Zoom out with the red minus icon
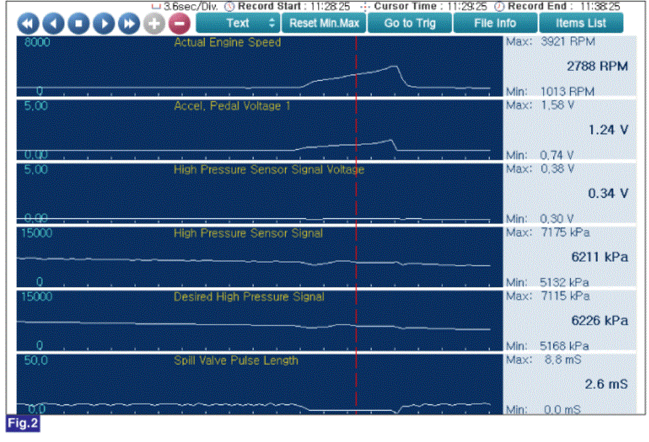Viewport: 649px width, 442px height. pyautogui.click(x=179, y=23)
